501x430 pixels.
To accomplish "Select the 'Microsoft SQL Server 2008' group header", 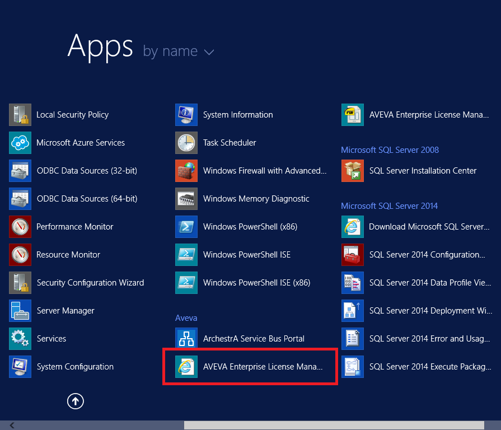I will (390, 150).
